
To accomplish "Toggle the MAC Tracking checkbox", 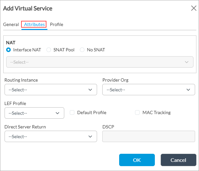I will click(x=137, y=112).
